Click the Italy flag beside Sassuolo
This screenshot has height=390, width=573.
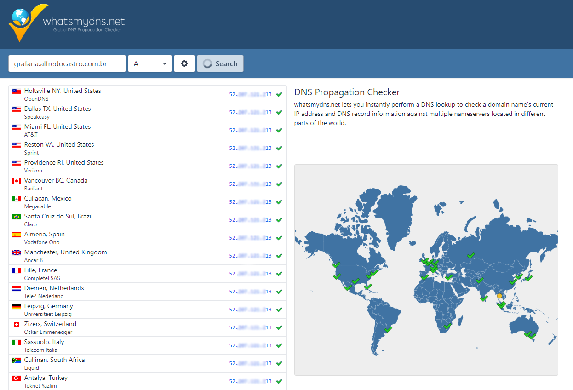[x=17, y=342]
